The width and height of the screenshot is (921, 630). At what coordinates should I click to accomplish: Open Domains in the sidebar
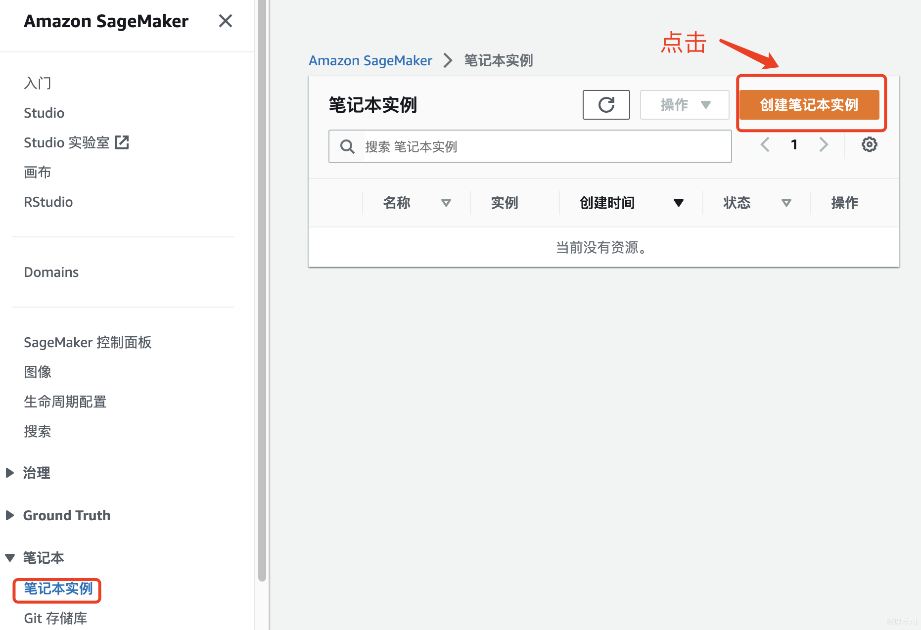point(51,272)
